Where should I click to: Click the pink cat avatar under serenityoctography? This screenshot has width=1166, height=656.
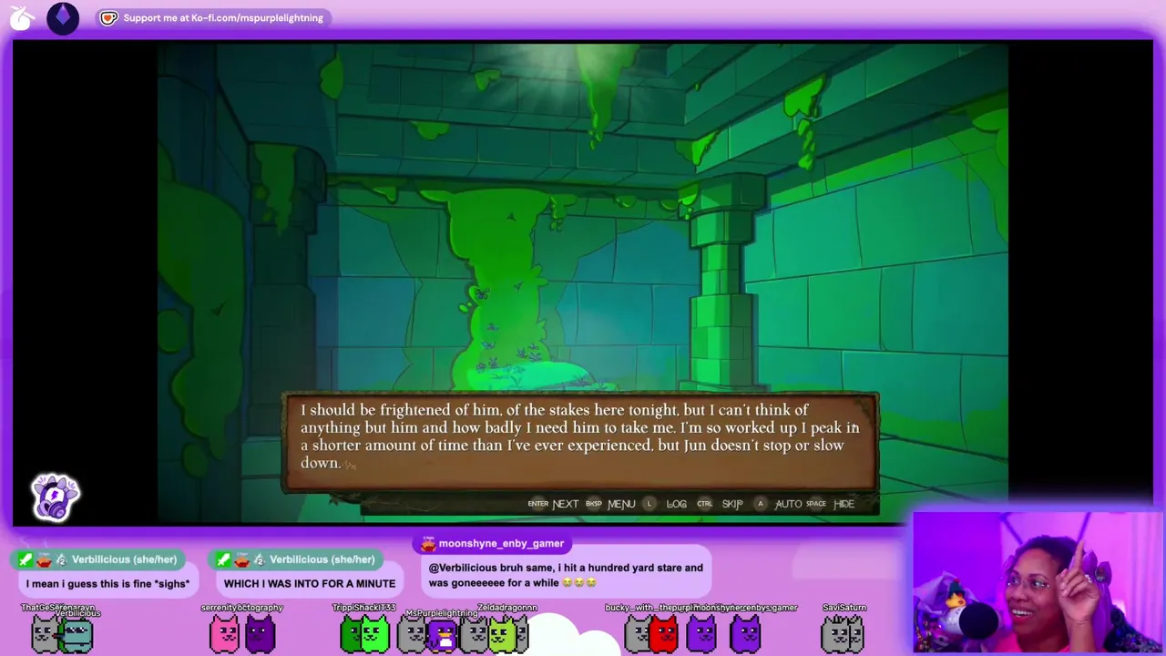[x=224, y=634]
